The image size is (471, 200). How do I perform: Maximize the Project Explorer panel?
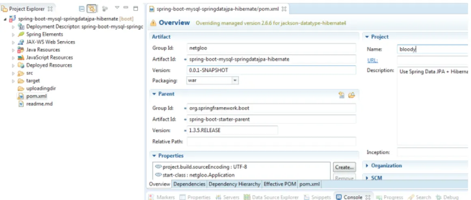(135, 8)
